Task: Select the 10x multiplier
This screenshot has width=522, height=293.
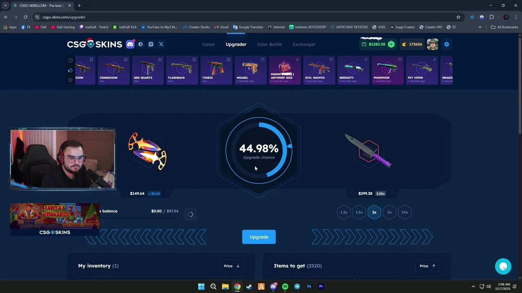Action: (x=405, y=212)
